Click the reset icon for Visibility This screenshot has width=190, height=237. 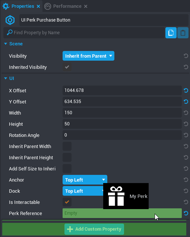[186, 56]
